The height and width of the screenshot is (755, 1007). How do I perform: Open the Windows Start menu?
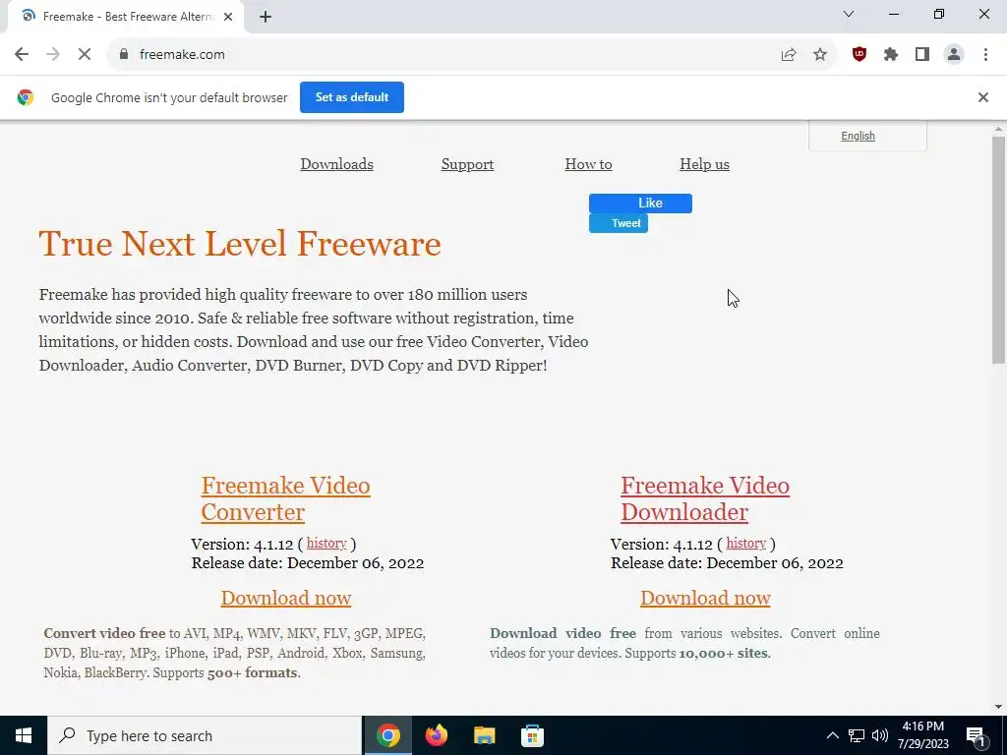coord(24,735)
